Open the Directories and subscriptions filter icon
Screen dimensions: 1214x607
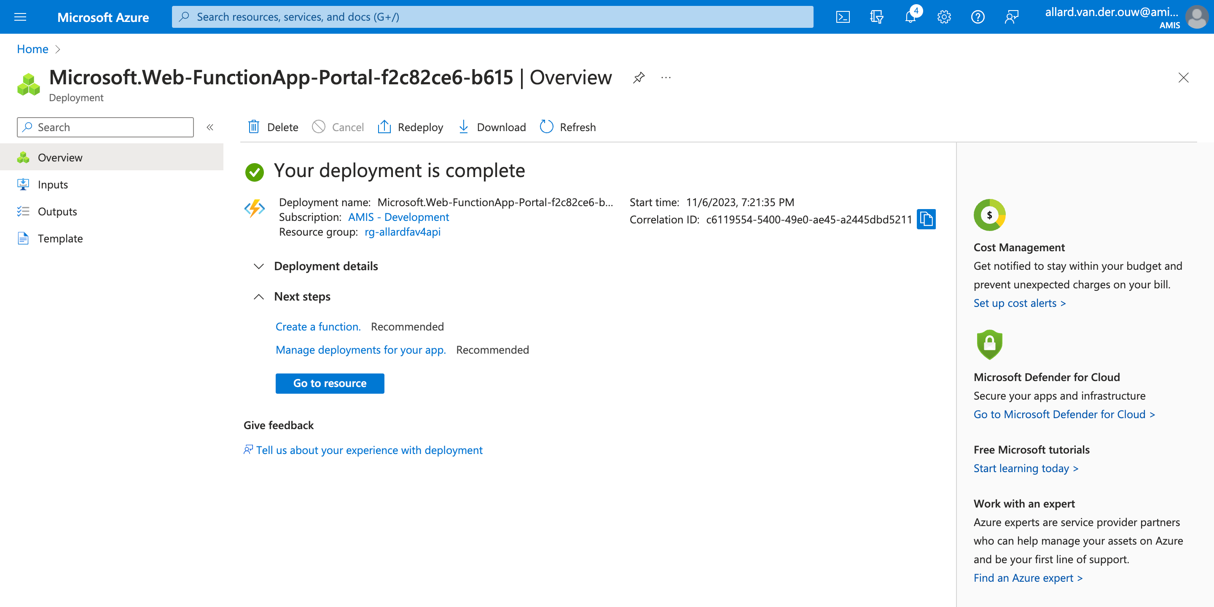point(876,17)
